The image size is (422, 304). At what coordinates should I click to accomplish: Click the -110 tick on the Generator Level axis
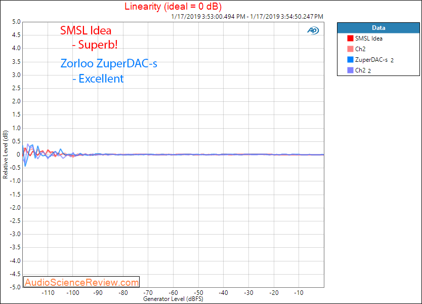pyautogui.click(x=48, y=293)
